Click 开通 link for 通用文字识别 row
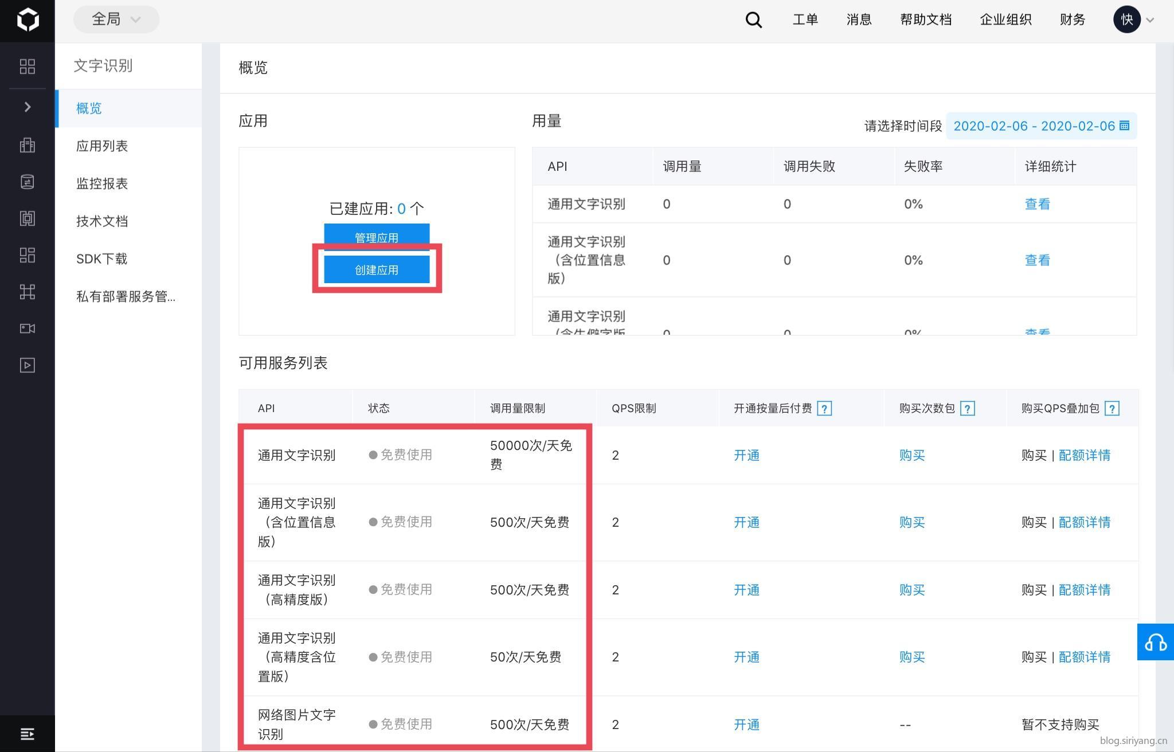 pyautogui.click(x=746, y=455)
